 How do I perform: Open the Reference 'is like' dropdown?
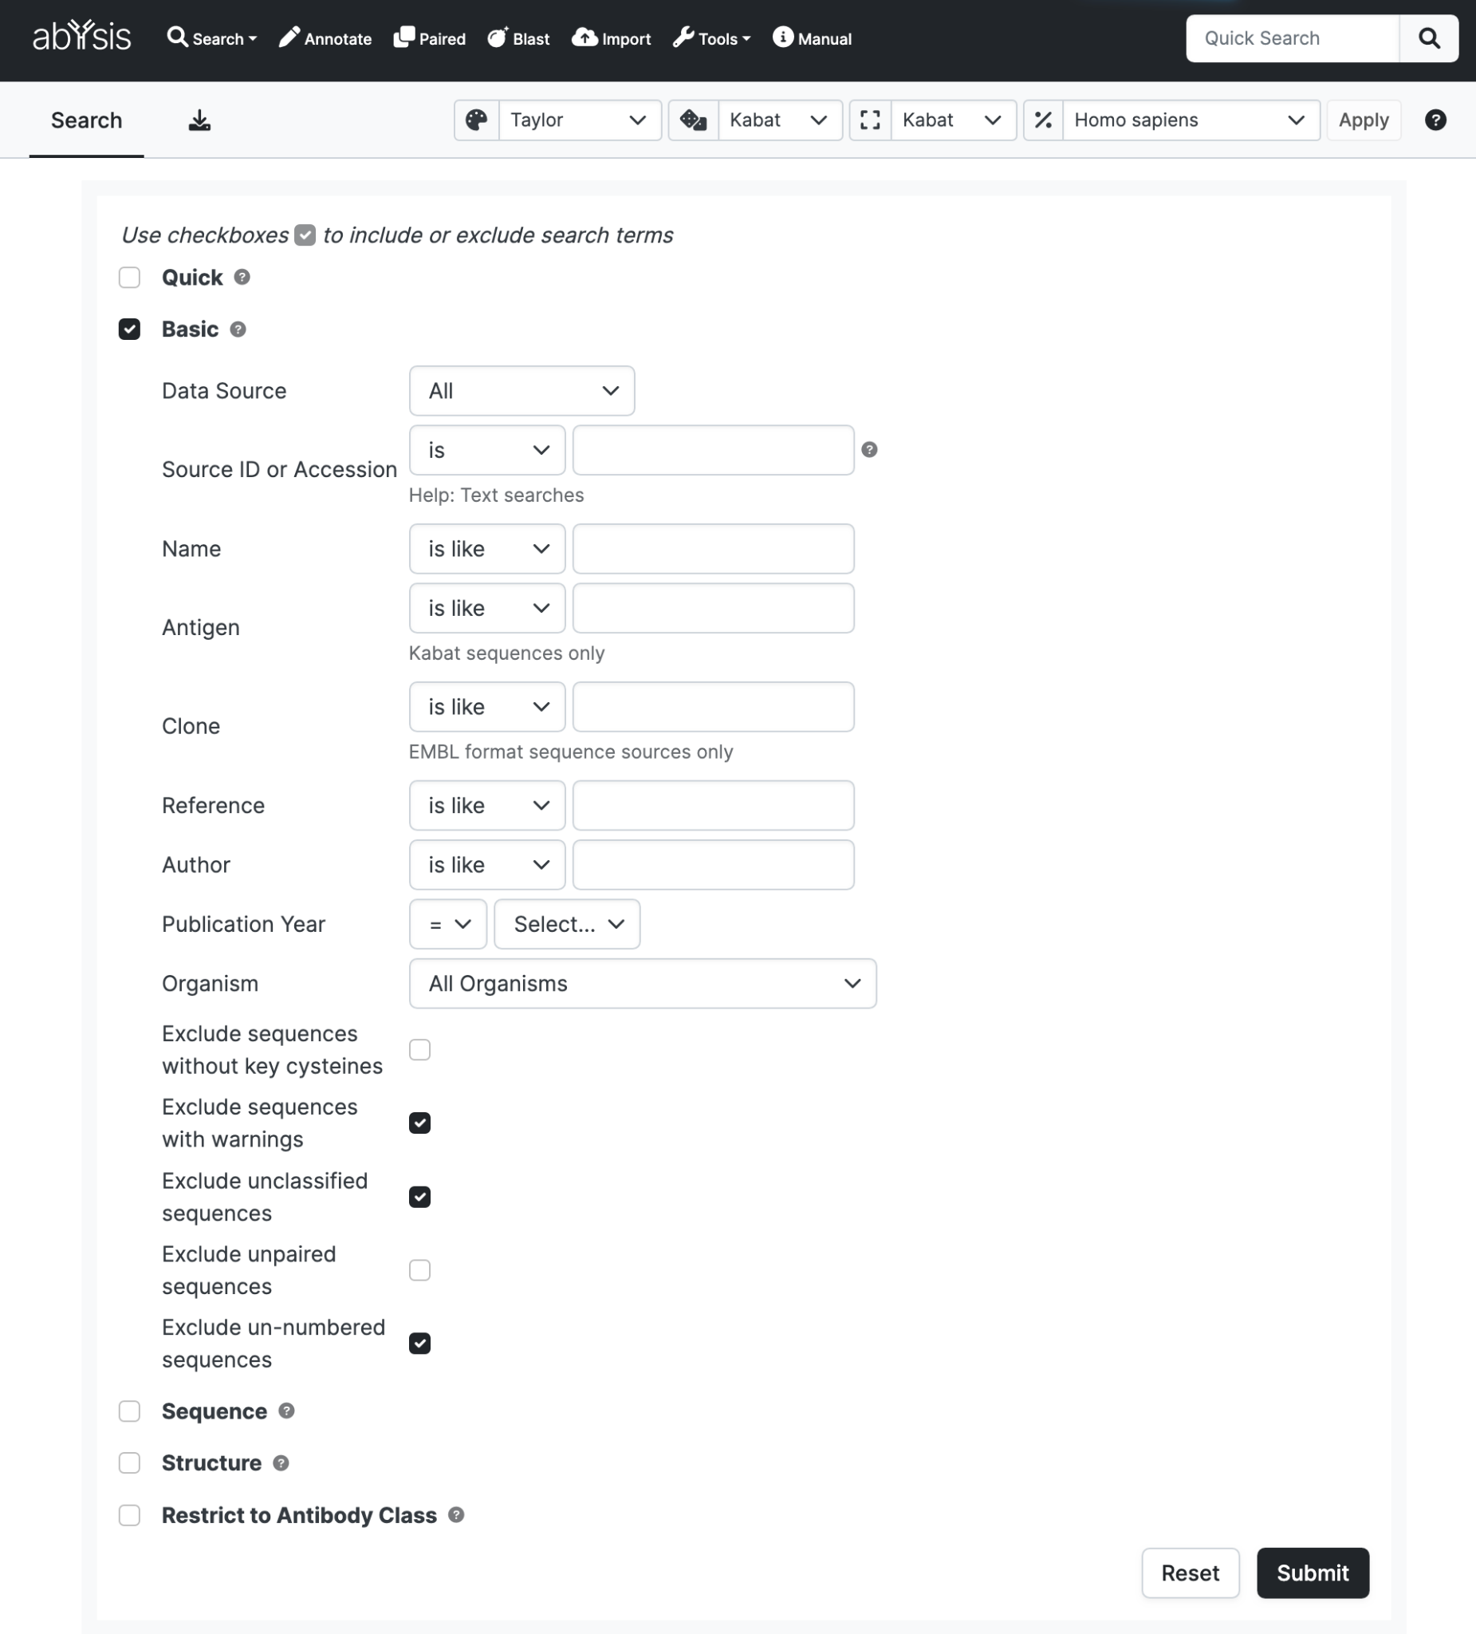[487, 806]
